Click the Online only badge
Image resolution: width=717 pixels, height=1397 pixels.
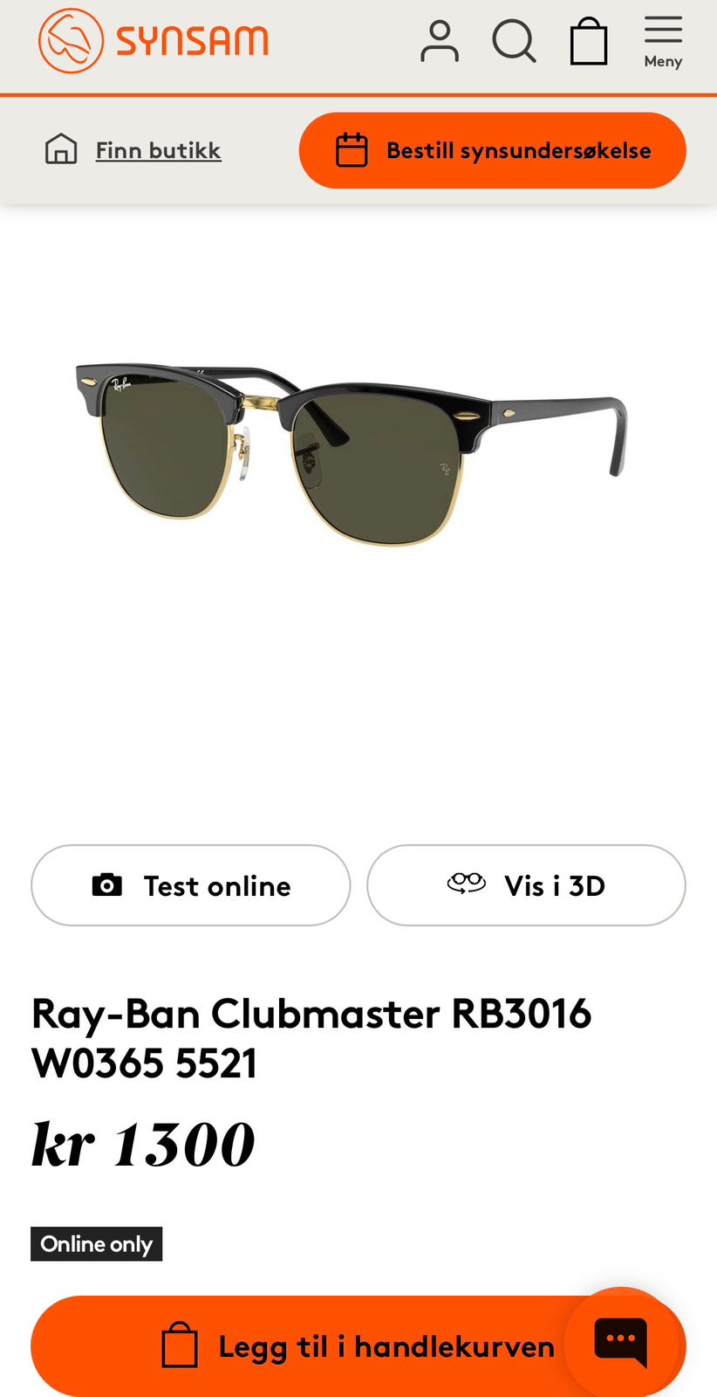[x=97, y=1243]
